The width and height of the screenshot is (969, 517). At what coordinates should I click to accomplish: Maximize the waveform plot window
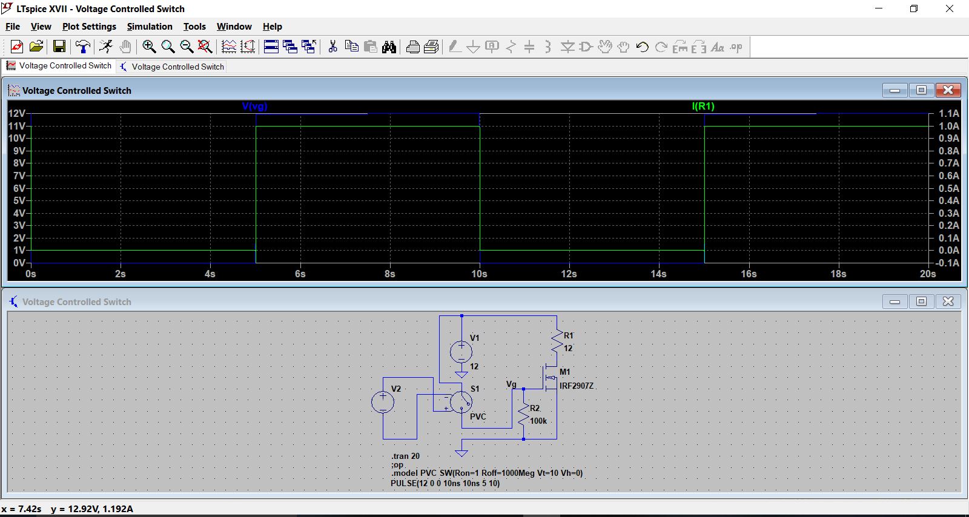point(922,90)
